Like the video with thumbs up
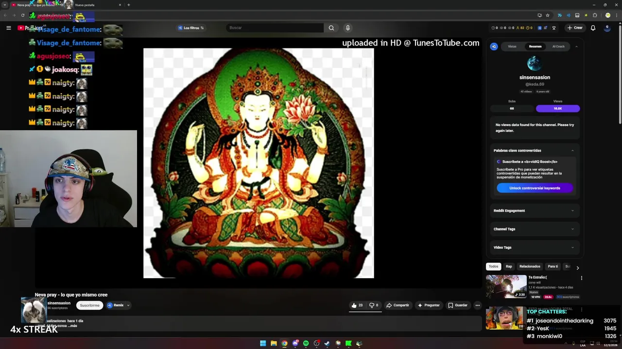 (x=357, y=305)
